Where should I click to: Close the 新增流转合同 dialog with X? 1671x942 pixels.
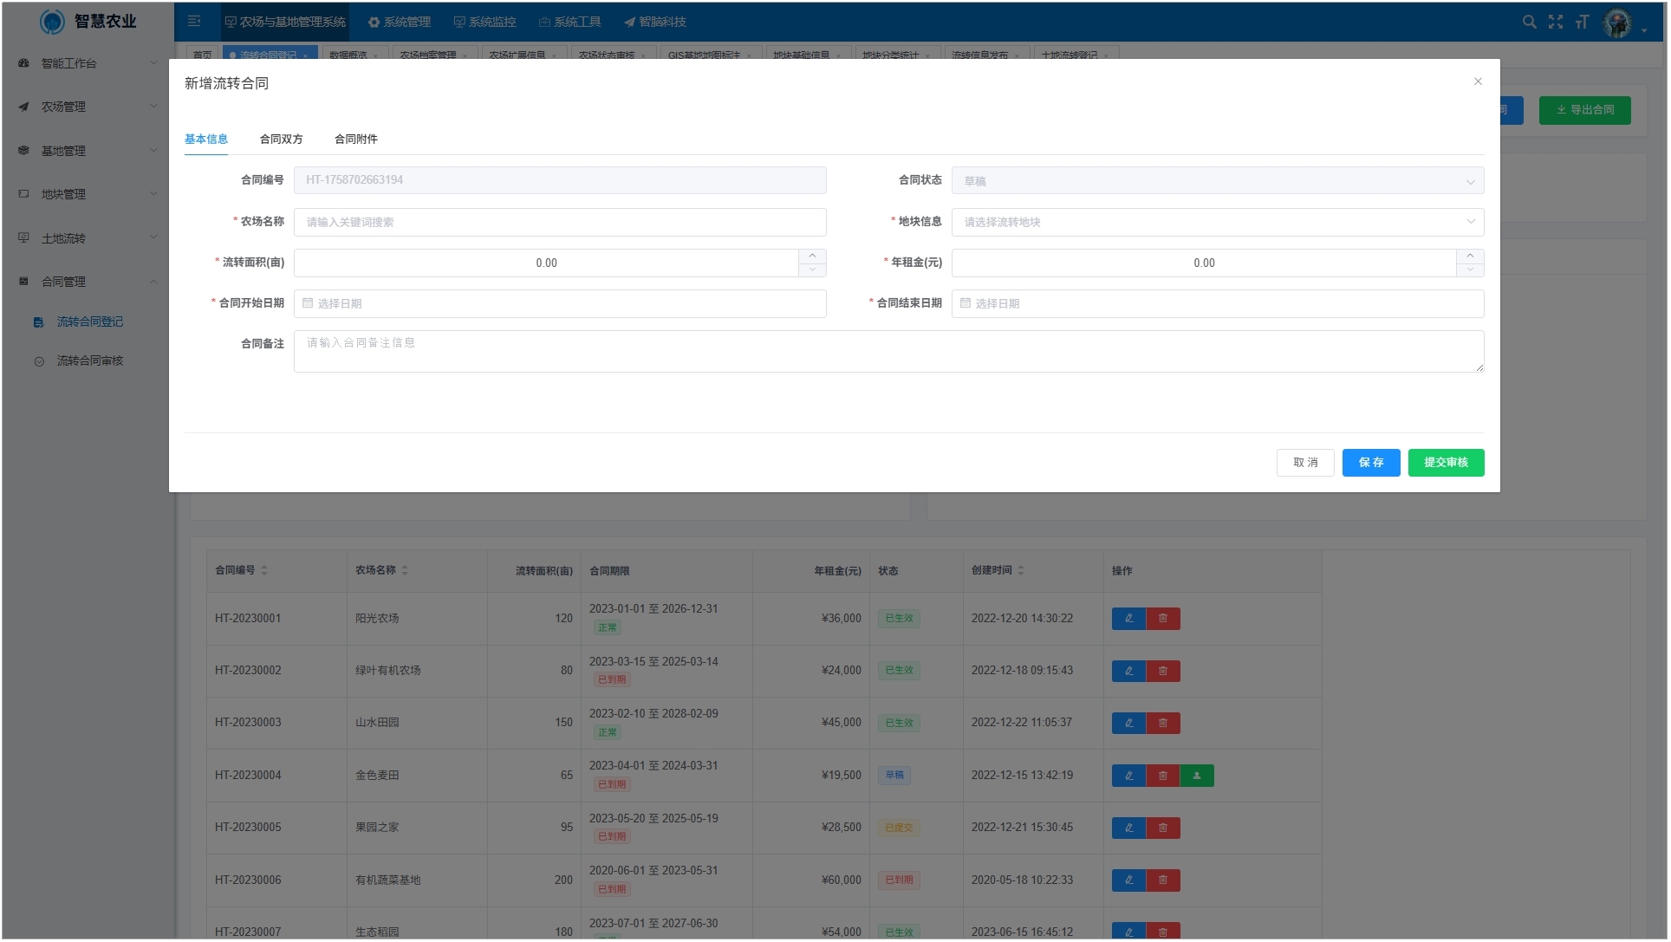[x=1478, y=81]
